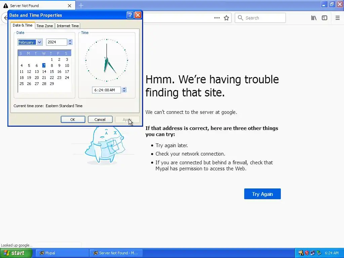Click the first system tray icon
344x258 pixels.
pyautogui.click(x=301, y=253)
